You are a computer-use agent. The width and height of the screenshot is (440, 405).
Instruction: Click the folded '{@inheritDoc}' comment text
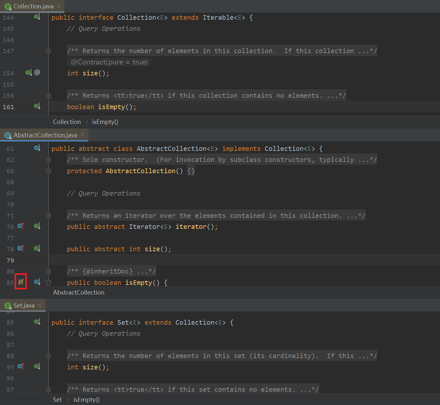coord(112,271)
